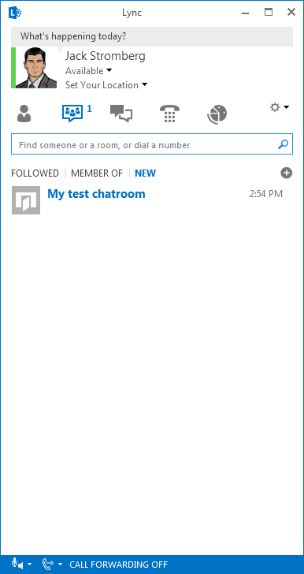This screenshot has height=574, width=304.
Task: Open the Chat Rooms view icon
Action: point(72,114)
